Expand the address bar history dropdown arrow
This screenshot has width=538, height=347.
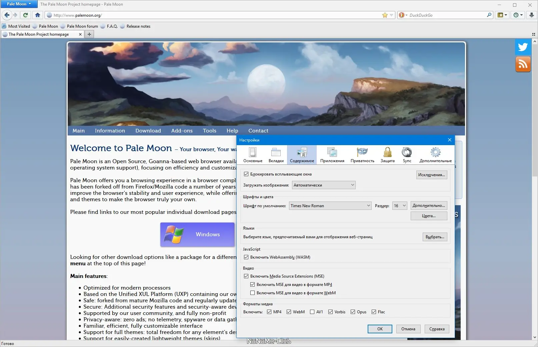point(391,15)
